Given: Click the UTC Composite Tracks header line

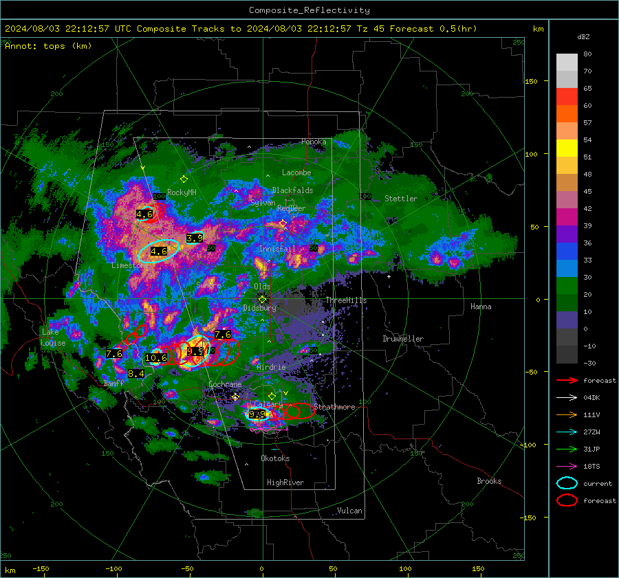Looking at the screenshot, I should 241,29.
